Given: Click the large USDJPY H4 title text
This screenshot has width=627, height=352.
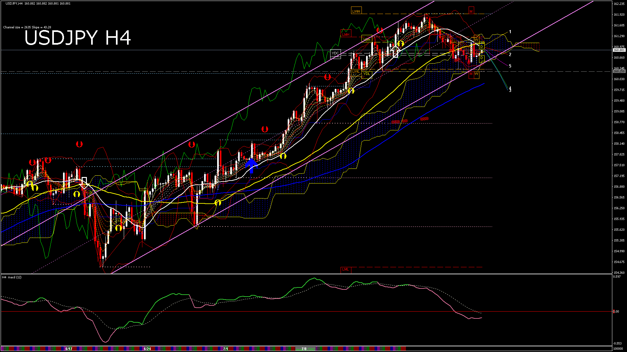Looking at the screenshot, I should point(78,38).
